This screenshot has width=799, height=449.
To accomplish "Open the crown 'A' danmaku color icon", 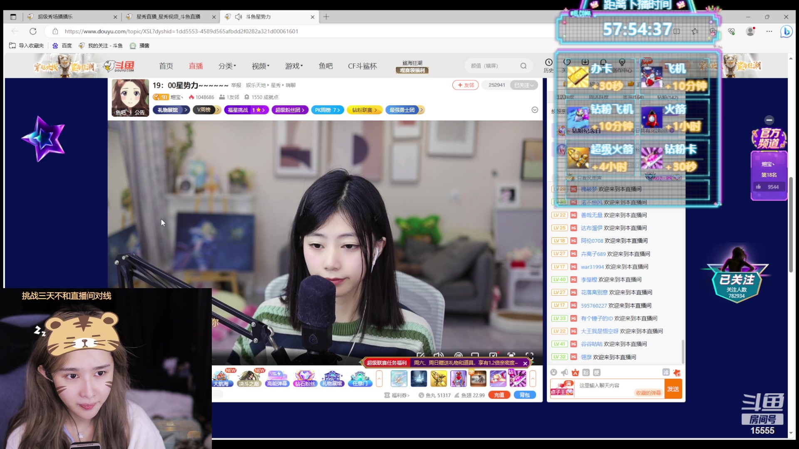I will pyautogui.click(x=575, y=372).
